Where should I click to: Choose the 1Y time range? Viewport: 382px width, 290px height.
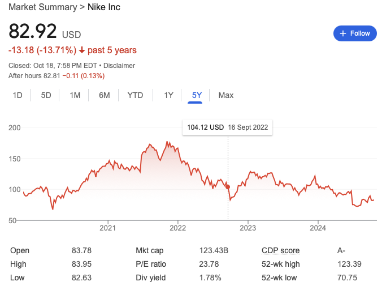[168, 95]
